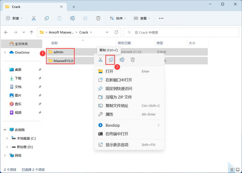Screen dimensions: 242x173
Task: Go forward with the right arrow
Action: click(15, 32)
